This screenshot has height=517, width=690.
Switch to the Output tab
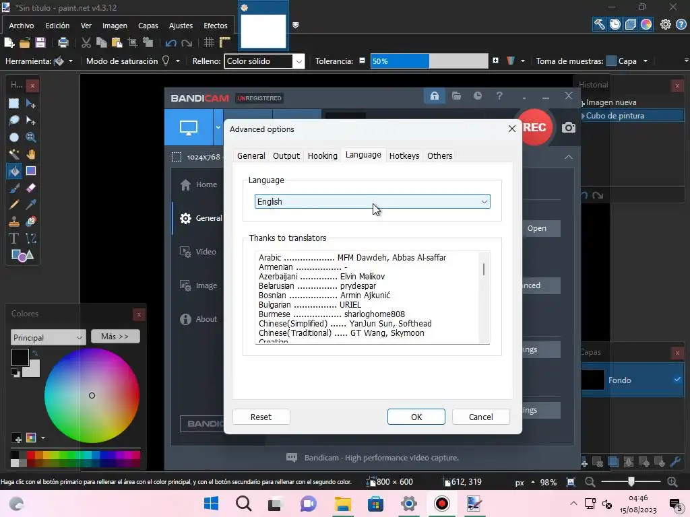pos(286,156)
